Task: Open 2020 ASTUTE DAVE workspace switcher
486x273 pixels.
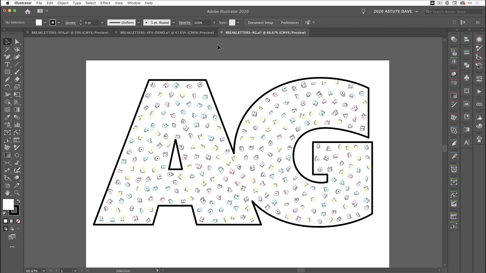Action: click(396, 11)
